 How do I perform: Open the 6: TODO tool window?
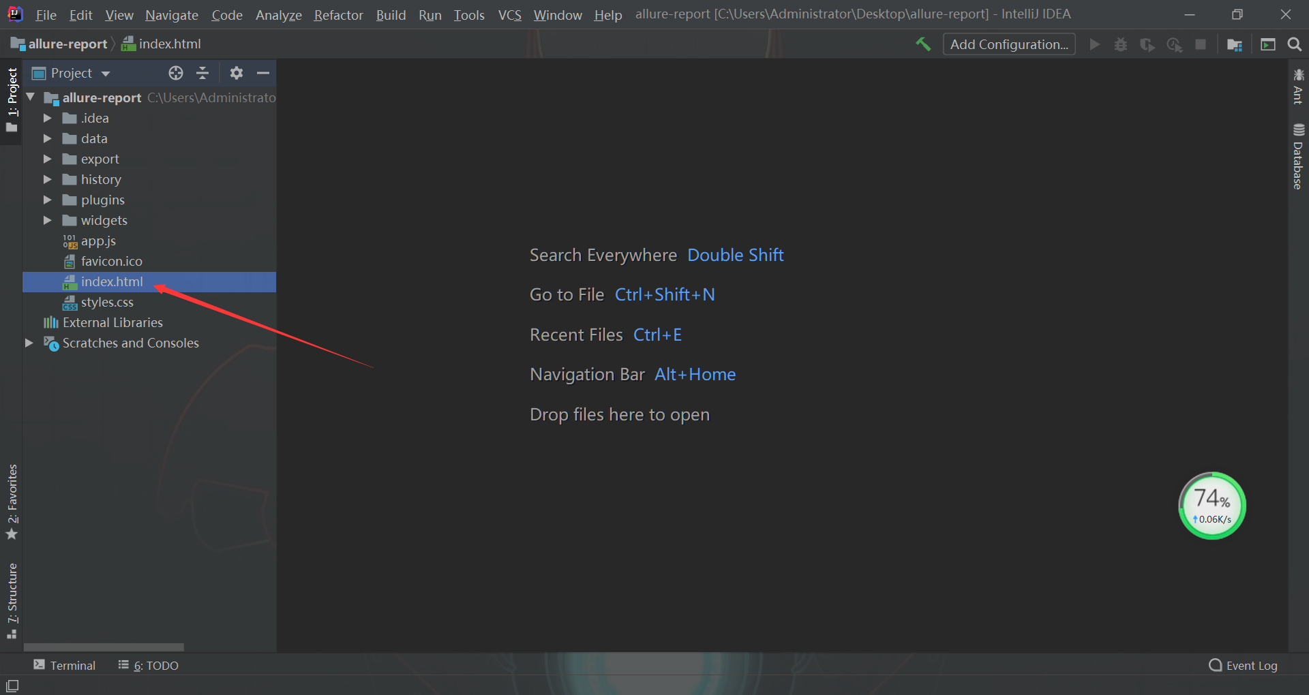click(x=149, y=666)
